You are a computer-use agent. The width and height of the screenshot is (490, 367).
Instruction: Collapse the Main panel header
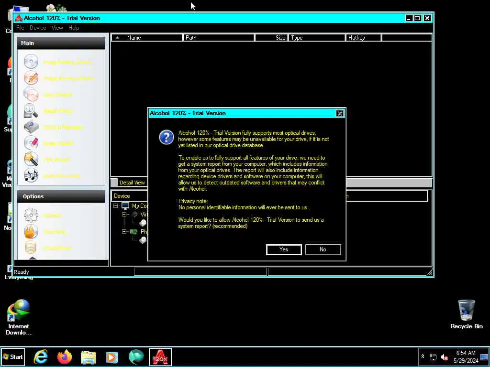(x=61, y=43)
